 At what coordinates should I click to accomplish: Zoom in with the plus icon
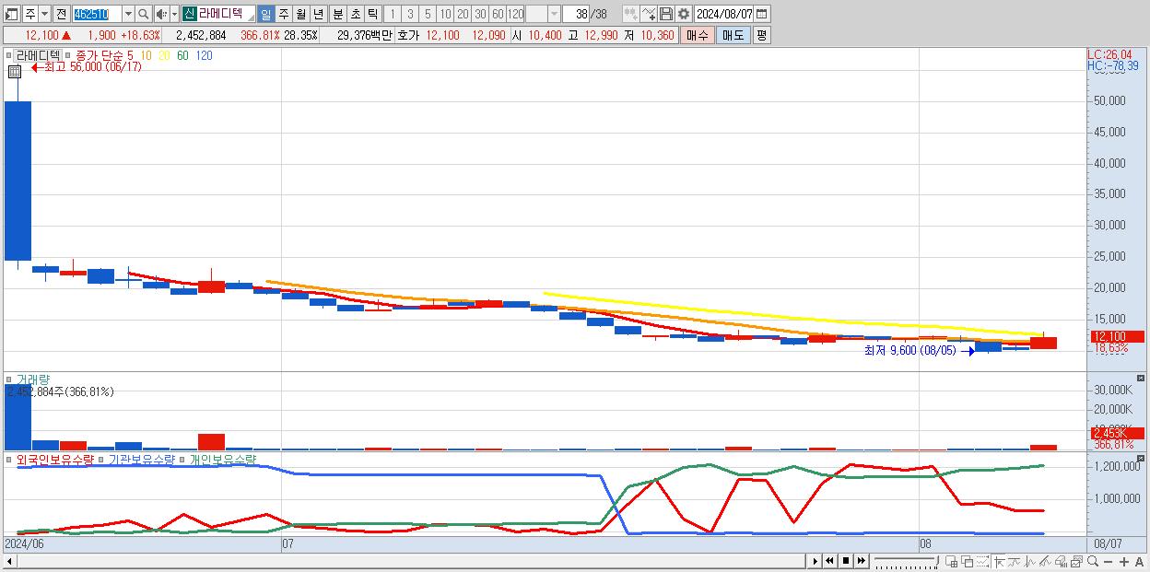[x=1124, y=561]
